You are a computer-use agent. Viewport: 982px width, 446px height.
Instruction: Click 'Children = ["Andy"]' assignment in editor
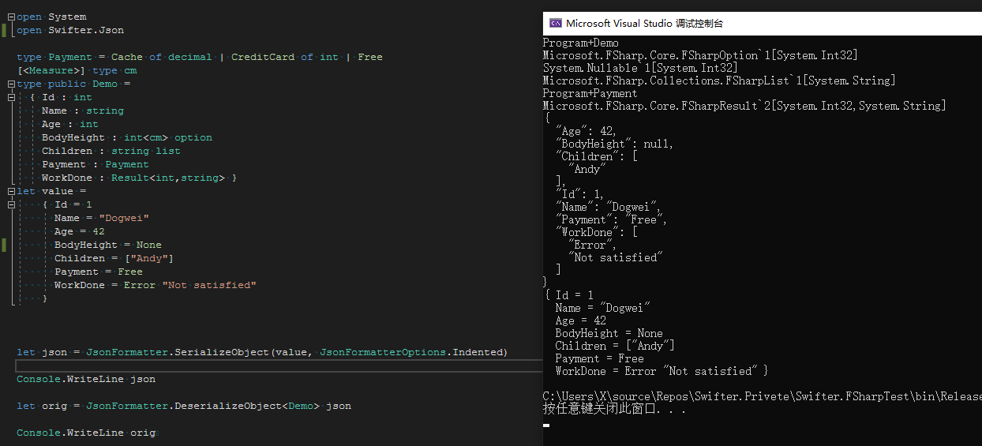[114, 258]
